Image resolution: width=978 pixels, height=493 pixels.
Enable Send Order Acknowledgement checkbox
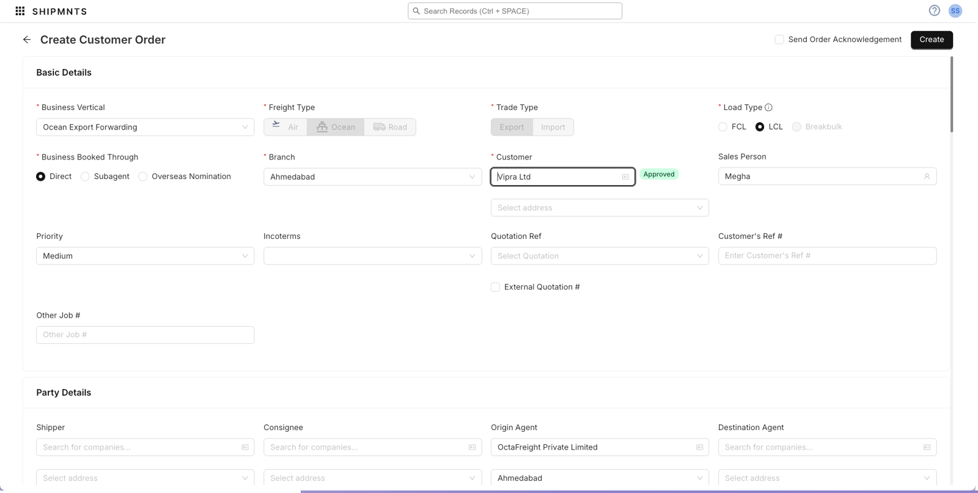[779, 40]
